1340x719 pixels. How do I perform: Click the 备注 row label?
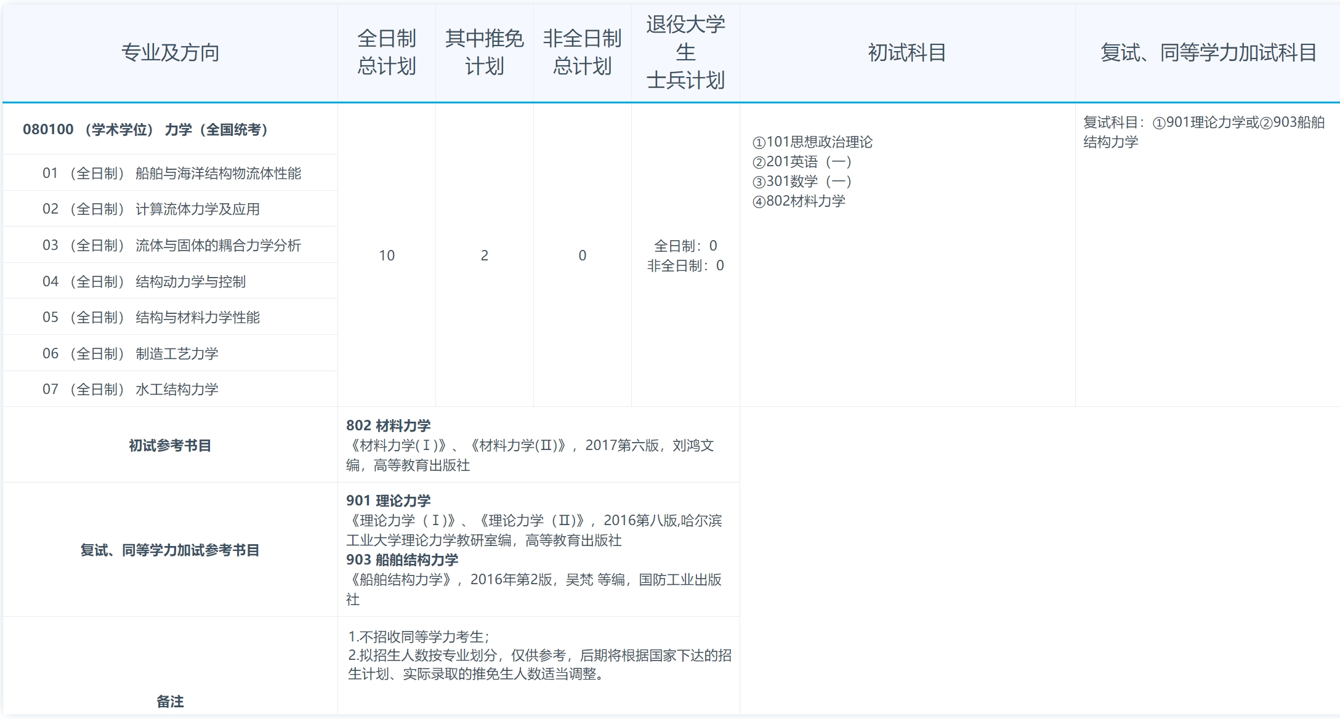[x=171, y=701]
